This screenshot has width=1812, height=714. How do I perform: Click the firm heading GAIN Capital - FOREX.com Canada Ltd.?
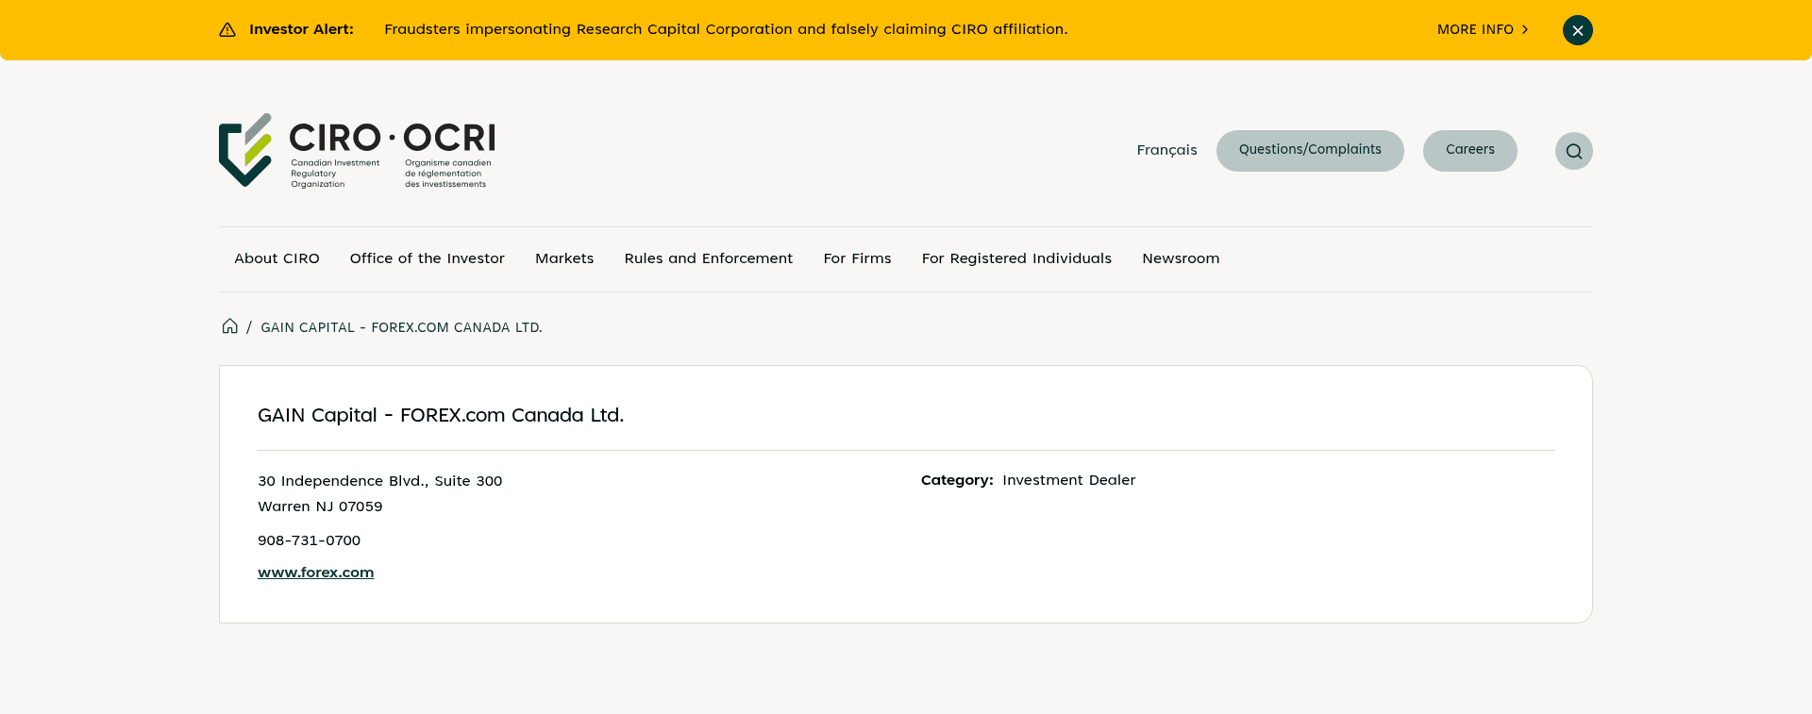441,415
